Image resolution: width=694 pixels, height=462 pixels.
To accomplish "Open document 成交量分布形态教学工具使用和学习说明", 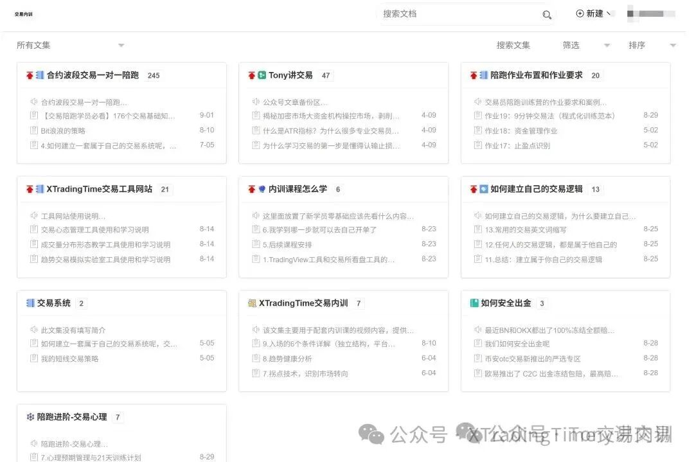I will click(105, 245).
